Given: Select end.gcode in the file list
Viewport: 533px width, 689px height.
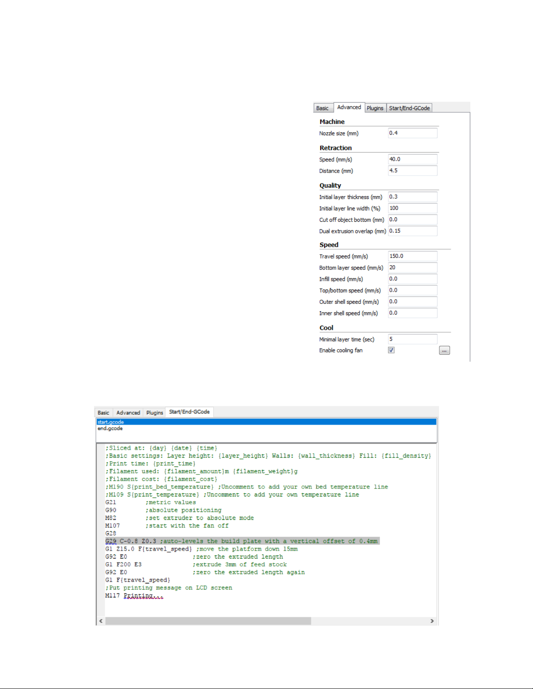Looking at the screenshot, I should point(266,429).
